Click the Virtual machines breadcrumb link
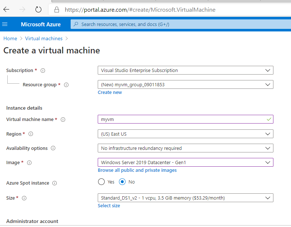The image size is (291, 227). 44,38
